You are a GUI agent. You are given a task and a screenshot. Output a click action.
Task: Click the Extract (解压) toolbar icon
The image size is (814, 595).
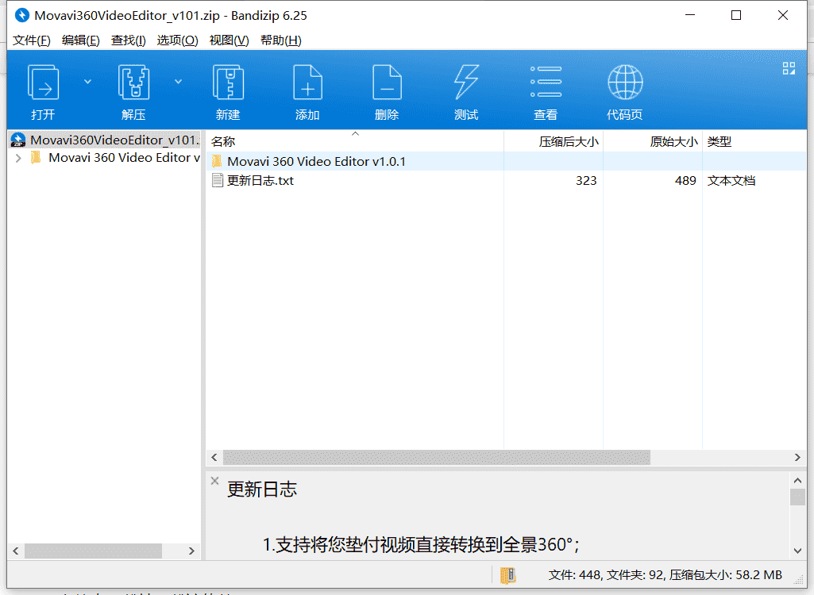[x=134, y=82]
